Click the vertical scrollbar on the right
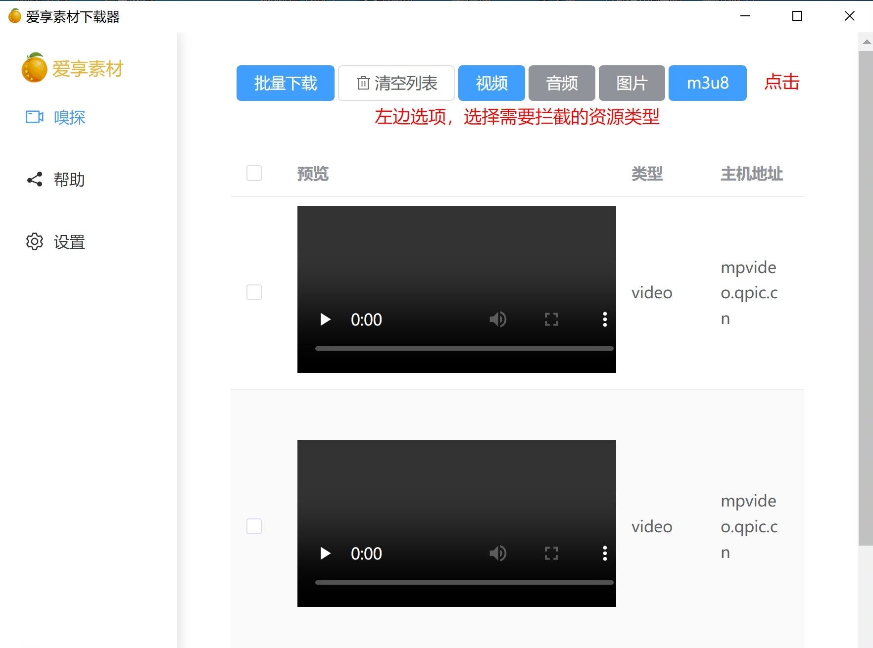 pos(865,297)
